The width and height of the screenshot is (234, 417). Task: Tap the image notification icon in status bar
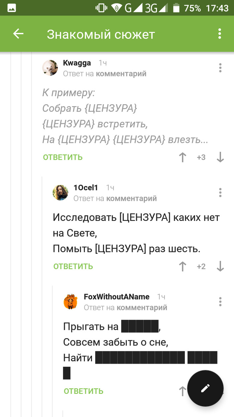coord(12,8)
